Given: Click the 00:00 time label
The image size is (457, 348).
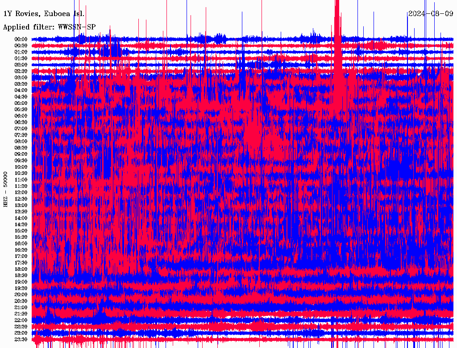Looking at the screenshot, I should (21, 39).
